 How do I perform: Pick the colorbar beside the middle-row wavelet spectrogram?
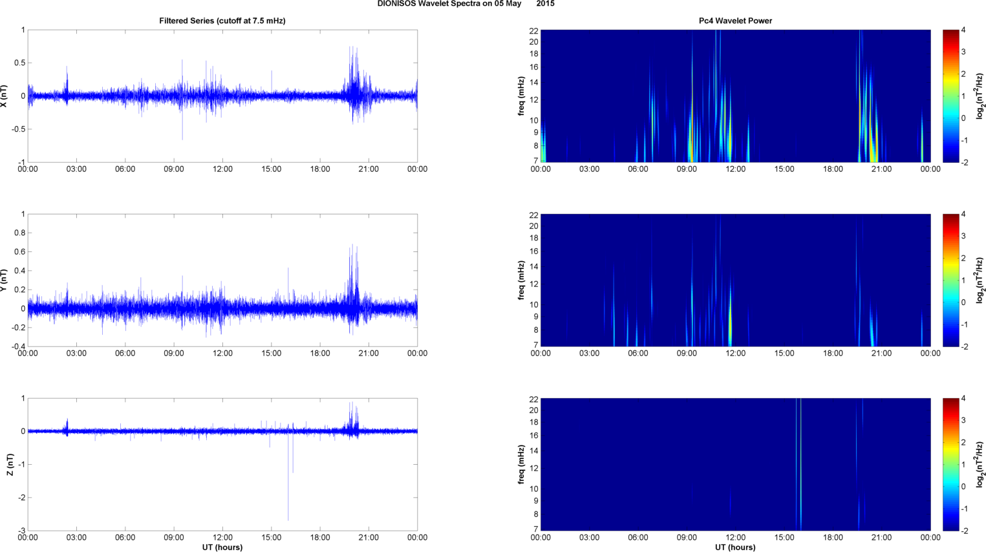(950, 280)
